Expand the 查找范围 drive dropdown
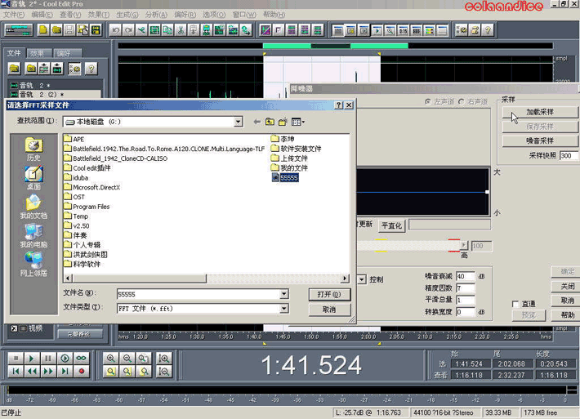Screen dimensions: 580x419 (x=238, y=122)
